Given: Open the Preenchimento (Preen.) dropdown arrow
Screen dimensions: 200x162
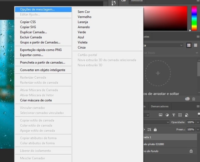Looking at the screenshot, I should (198, 129).
